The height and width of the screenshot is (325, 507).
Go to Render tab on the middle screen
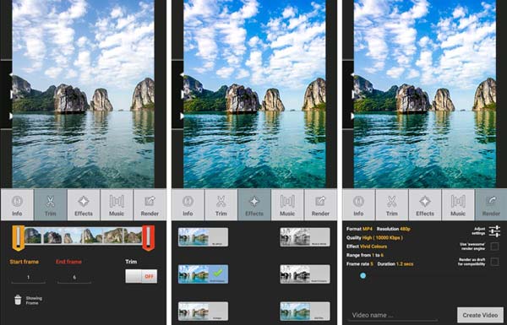pyautogui.click(x=320, y=205)
